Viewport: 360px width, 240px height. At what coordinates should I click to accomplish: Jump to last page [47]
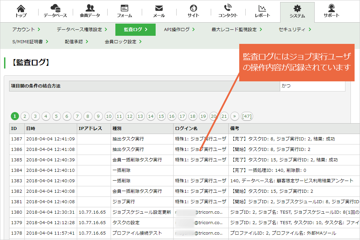[x=247, y=116]
